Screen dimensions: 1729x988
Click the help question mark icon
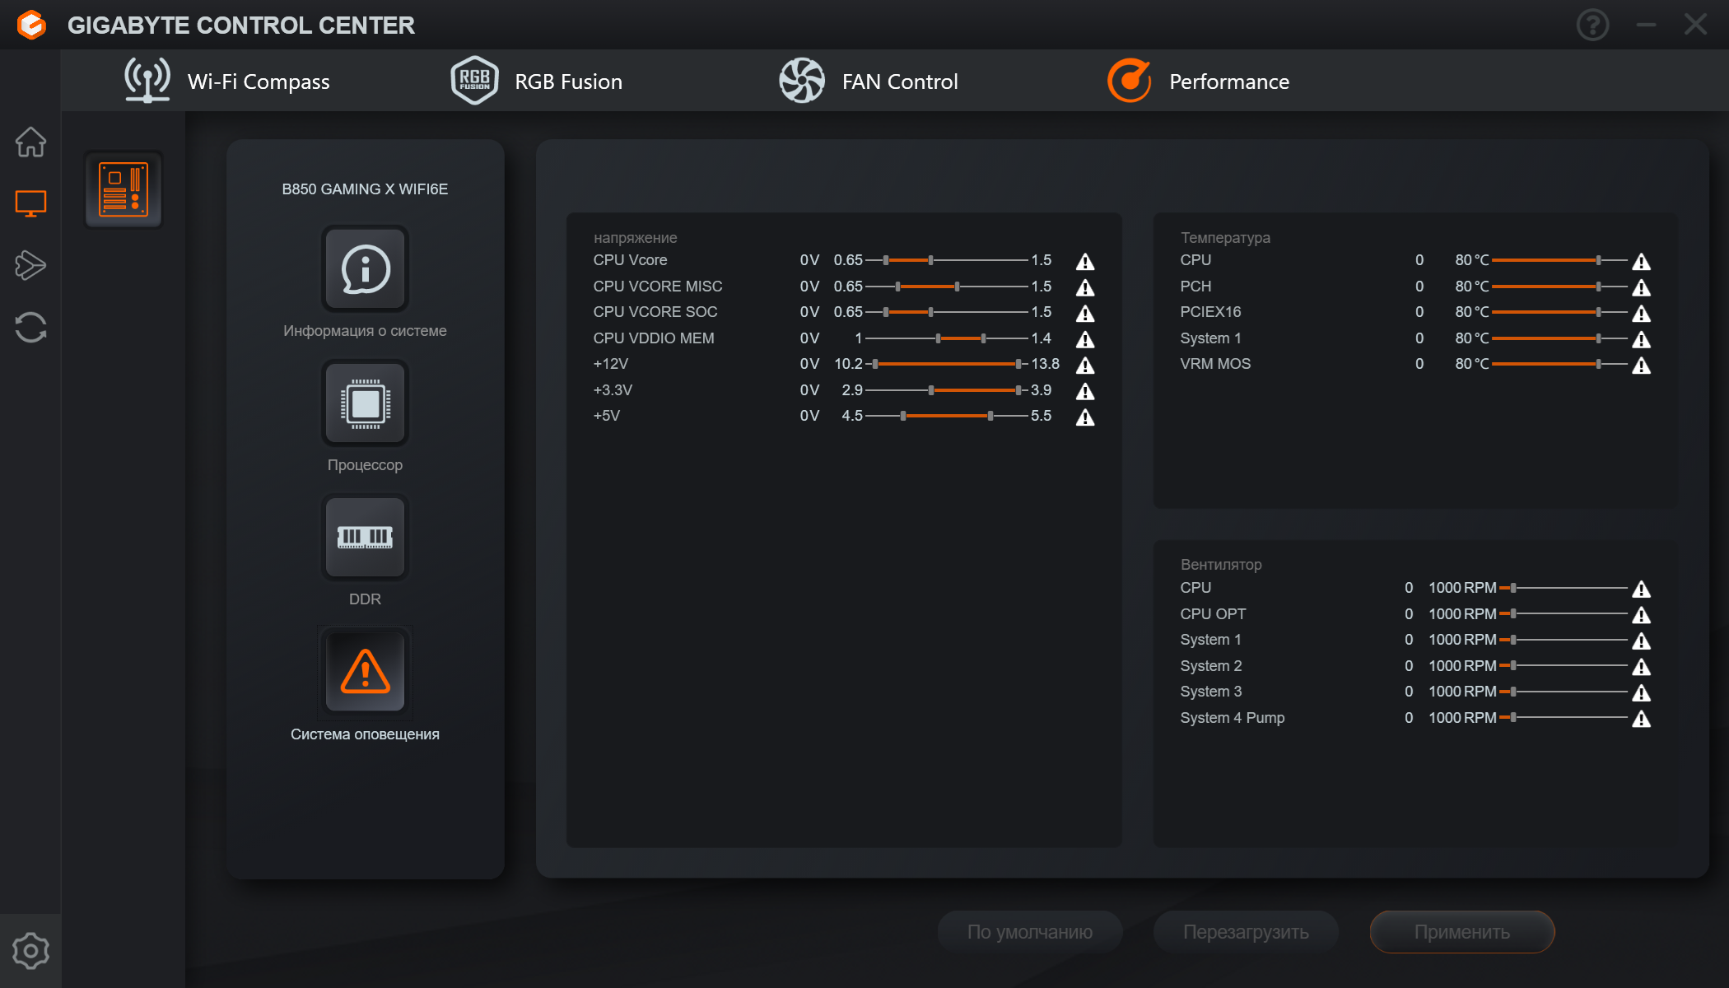point(1592,25)
